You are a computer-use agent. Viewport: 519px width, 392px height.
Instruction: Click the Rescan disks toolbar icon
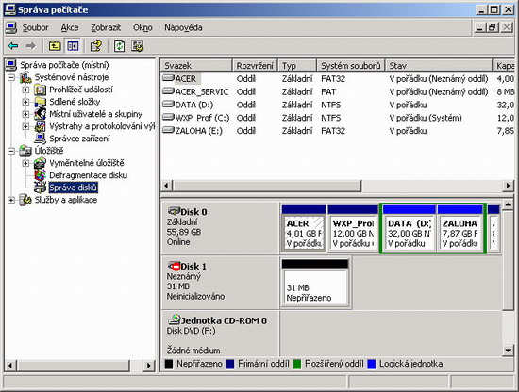pyautogui.click(x=138, y=46)
